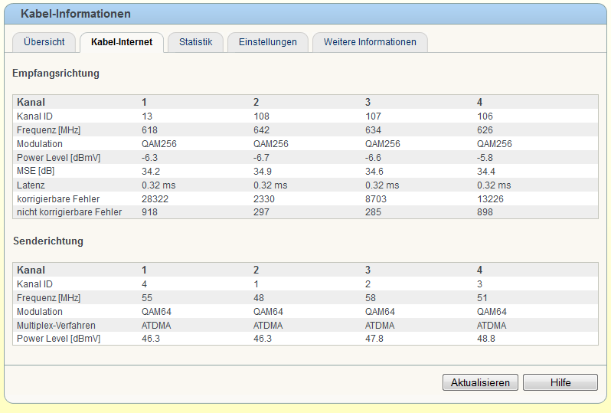
Task: Open the Übersicht tab
Action: (x=44, y=42)
